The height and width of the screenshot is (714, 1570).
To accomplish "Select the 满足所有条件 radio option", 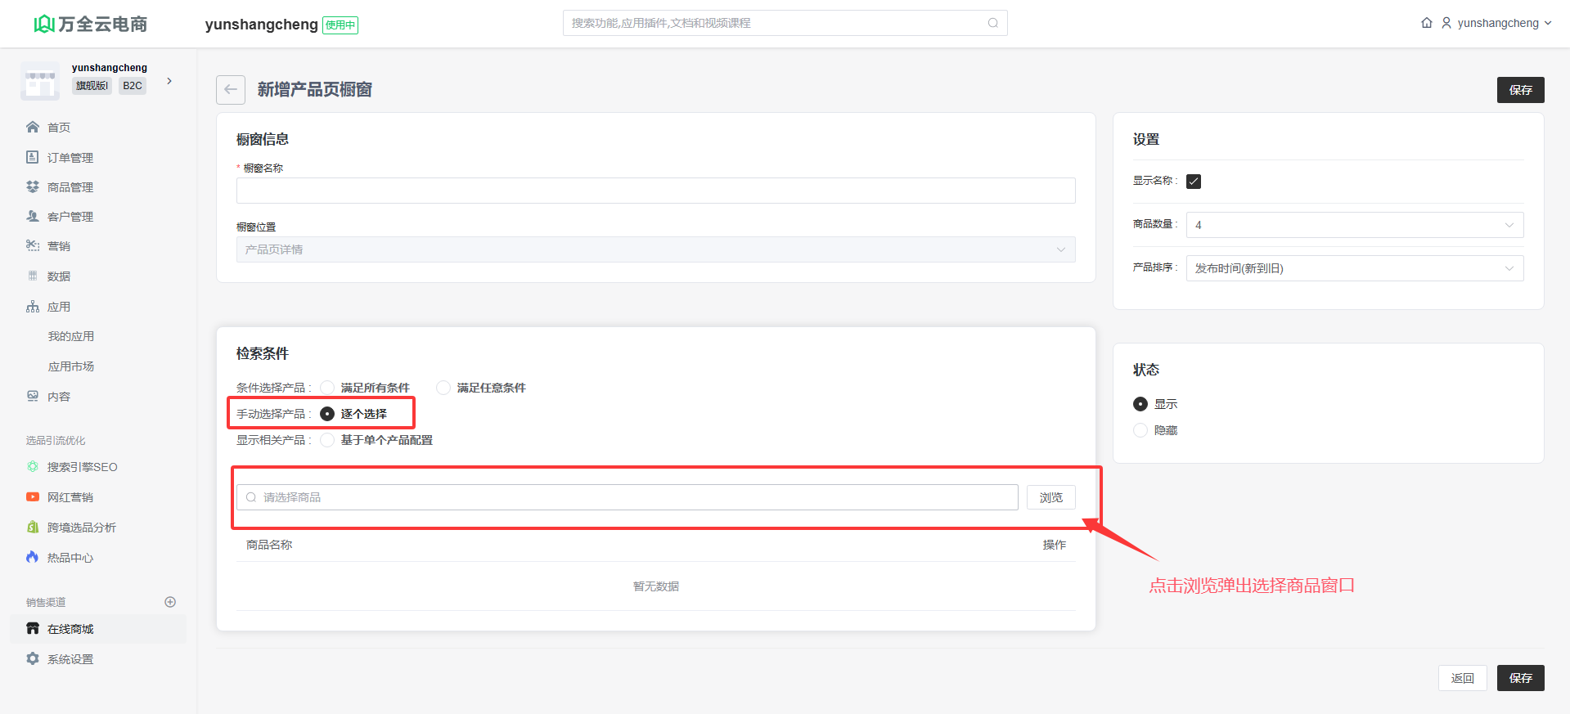I will point(327,388).
